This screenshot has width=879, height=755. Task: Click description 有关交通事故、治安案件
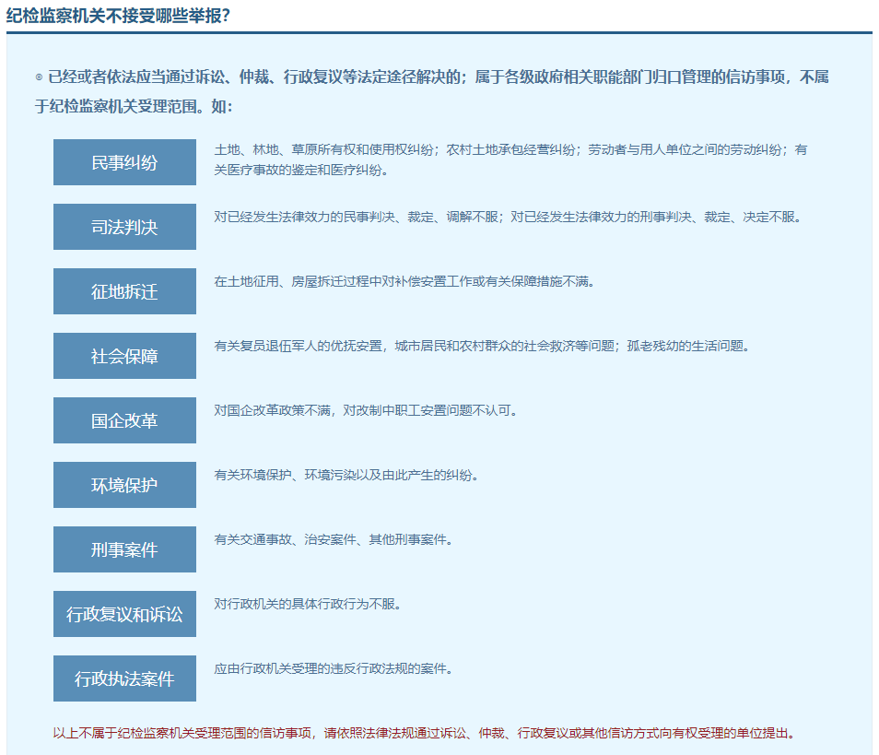[333, 539]
